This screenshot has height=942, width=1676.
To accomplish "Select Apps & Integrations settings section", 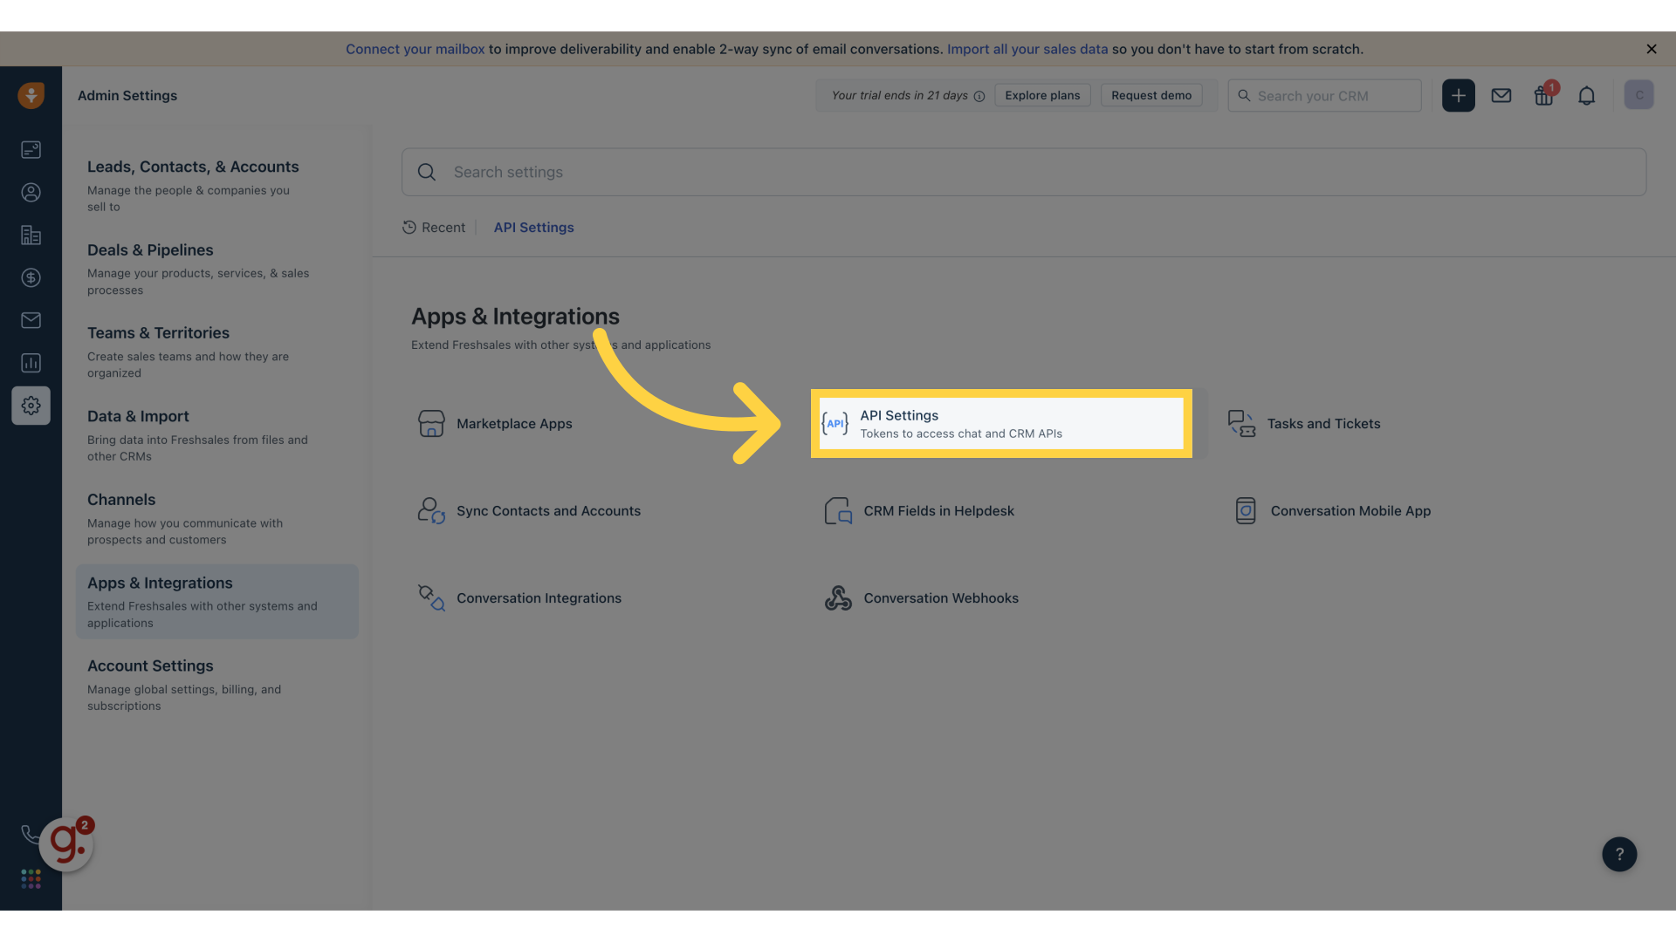I will pos(216,602).
